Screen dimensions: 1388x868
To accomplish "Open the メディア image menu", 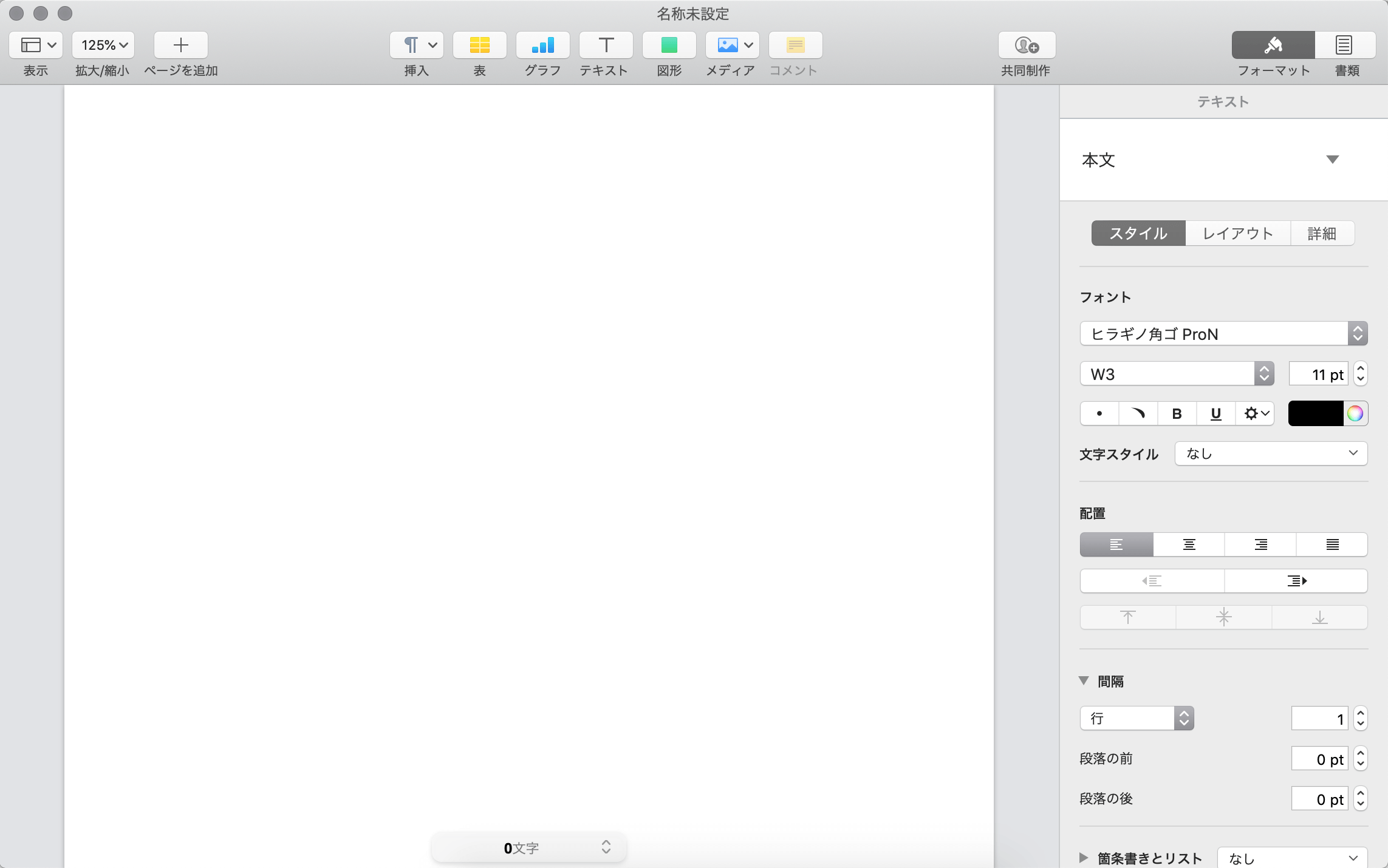I will (733, 45).
